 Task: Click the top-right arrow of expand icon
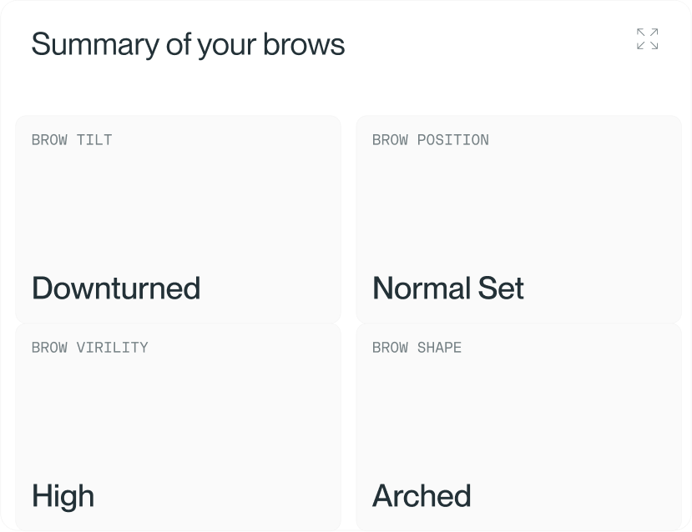click(x=654, y=33)
